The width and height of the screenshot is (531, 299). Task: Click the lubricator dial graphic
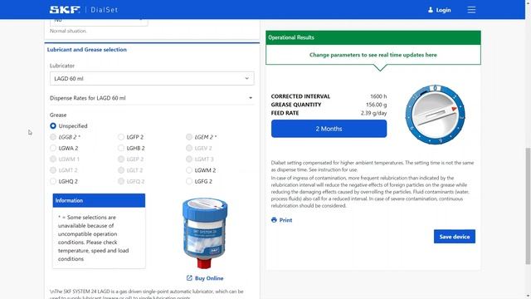(435, 115)
